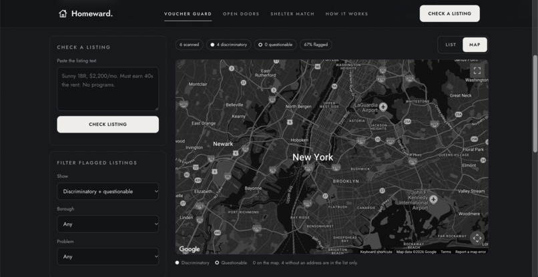538x277 pixels.
Task: Click the Discriminatory legend dot
Action: coord(177,263)
